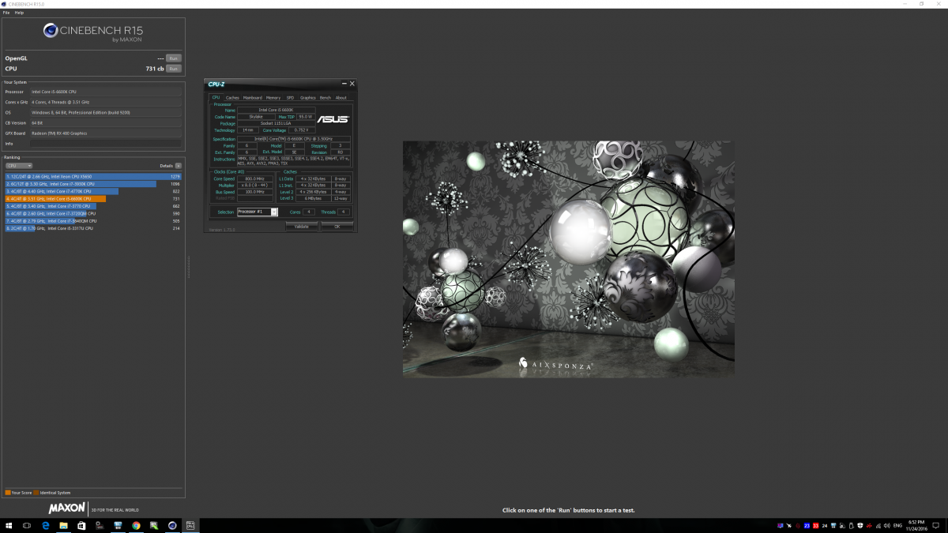Open File Explorer from taskbar
Viewport: 948px width, 533px height.
63,525
